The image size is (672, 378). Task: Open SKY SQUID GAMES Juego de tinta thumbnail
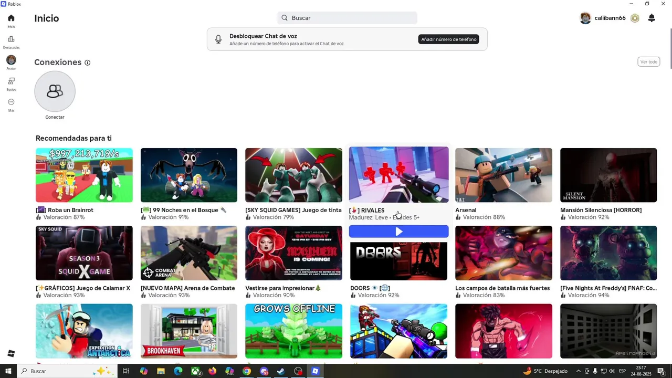pyautogui.click(x=293, y=175)
